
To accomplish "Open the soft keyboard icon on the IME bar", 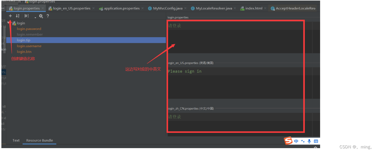I will point(316,141).
